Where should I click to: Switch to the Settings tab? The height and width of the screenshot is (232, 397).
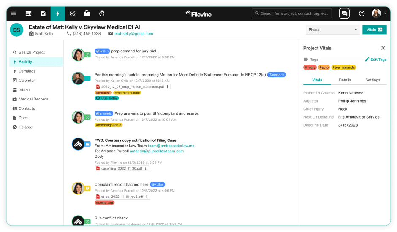click(x=373, y=80)
